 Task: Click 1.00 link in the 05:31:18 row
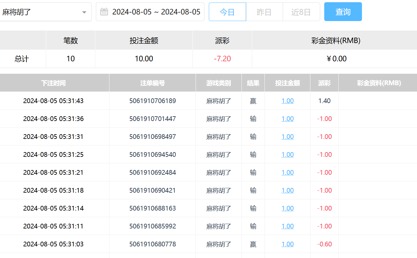point(287,190)
